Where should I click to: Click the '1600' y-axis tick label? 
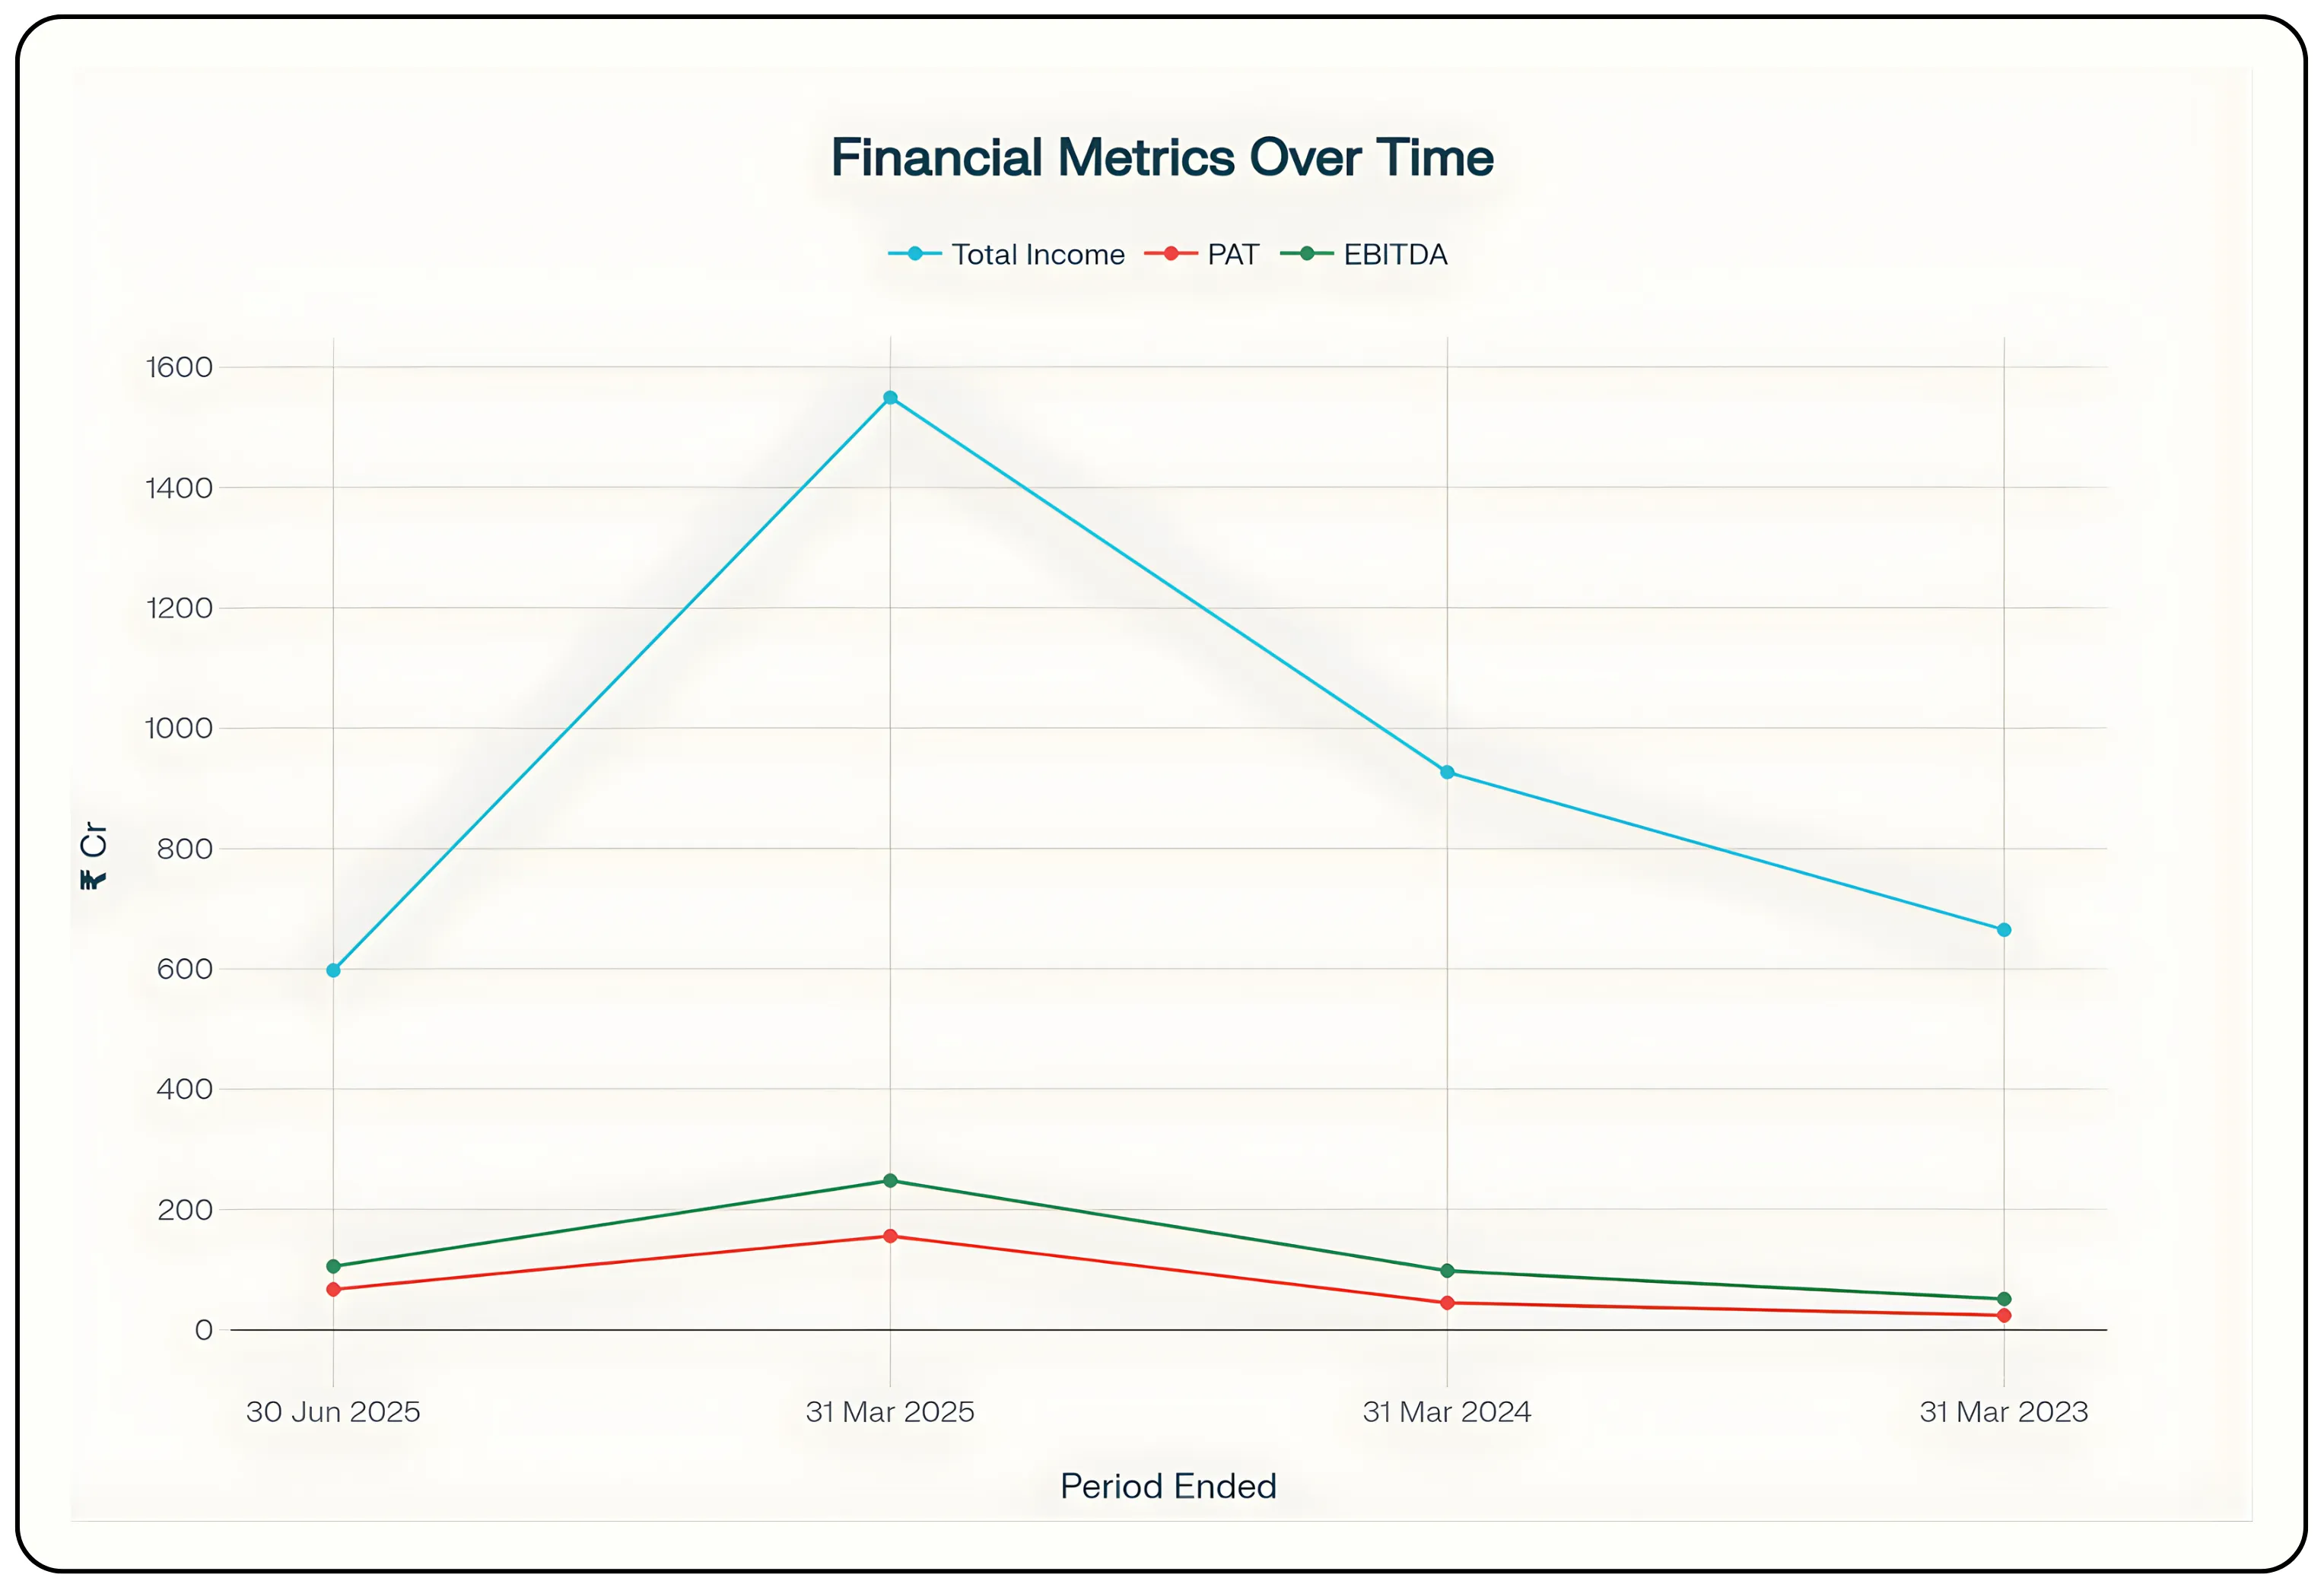180,368
